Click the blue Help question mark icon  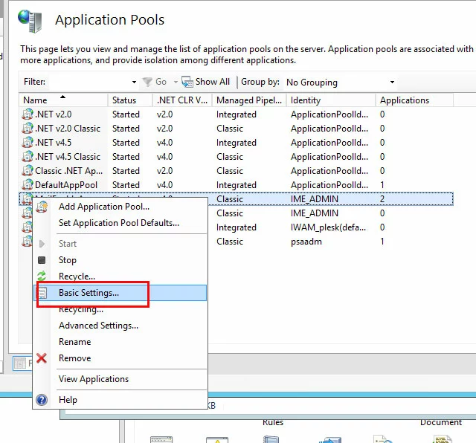point(42,400)
